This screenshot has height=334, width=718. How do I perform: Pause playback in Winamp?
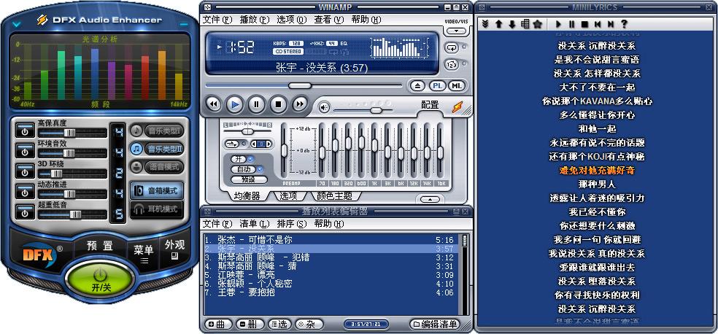pos(256,105)
